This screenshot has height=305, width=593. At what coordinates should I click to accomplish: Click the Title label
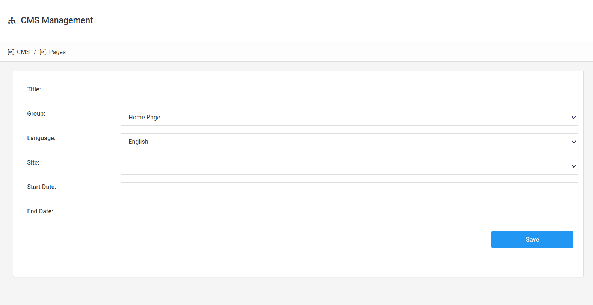pos(34,89)
